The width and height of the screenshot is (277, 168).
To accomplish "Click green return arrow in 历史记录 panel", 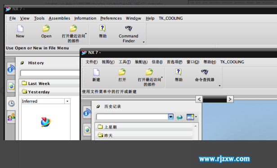I will [x=179, y=117].
